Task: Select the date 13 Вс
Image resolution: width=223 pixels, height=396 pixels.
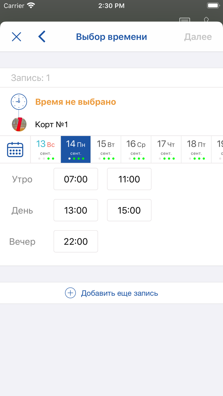Action: tap(46, 149)
